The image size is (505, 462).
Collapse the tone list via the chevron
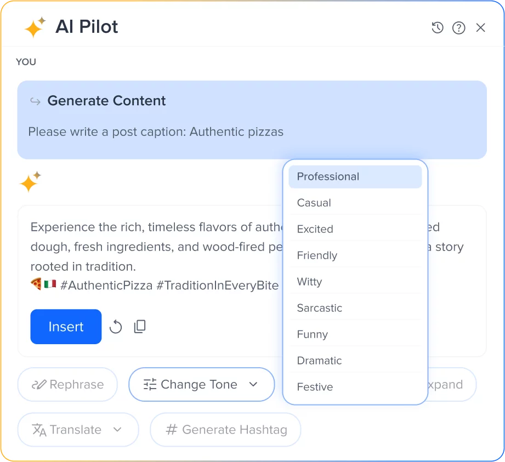tap(254, 384)
